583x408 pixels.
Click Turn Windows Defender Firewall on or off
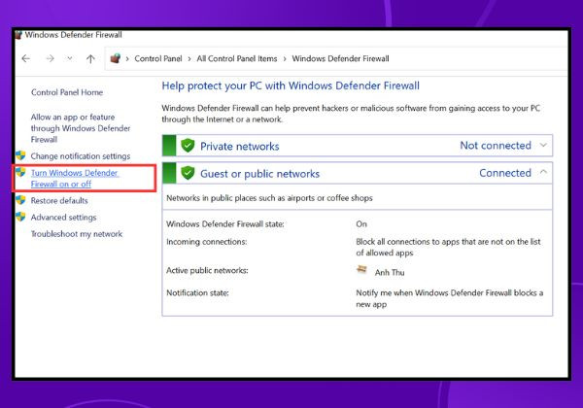(75, 179)
